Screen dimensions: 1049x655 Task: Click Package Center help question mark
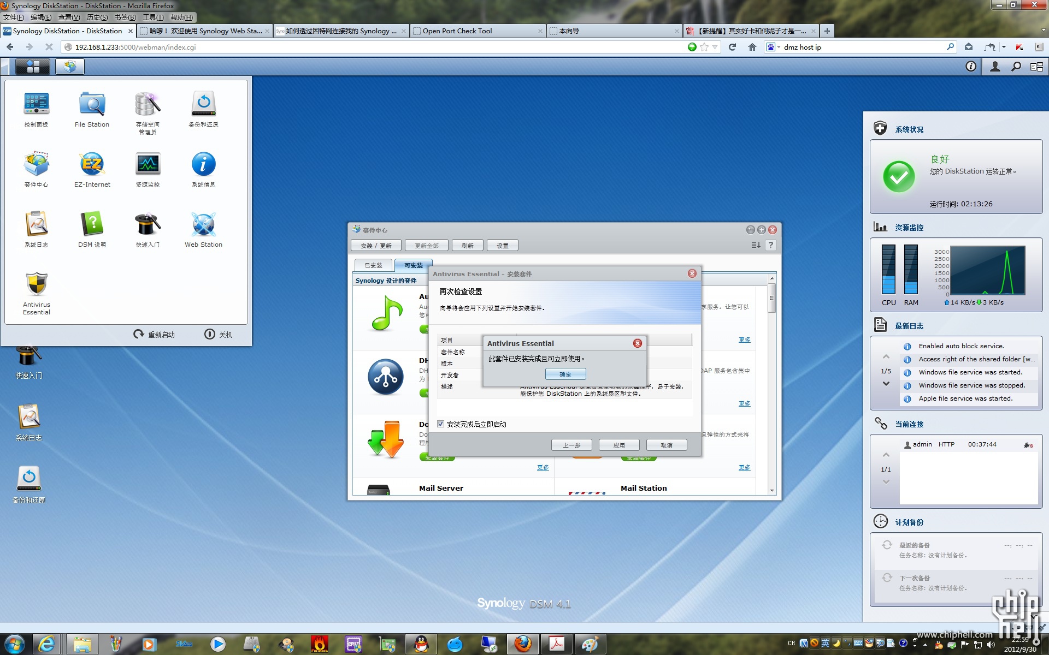coord(770,245)
